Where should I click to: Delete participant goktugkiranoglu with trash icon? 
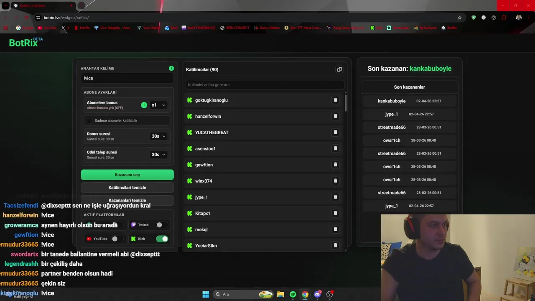[x=335, y=100]
